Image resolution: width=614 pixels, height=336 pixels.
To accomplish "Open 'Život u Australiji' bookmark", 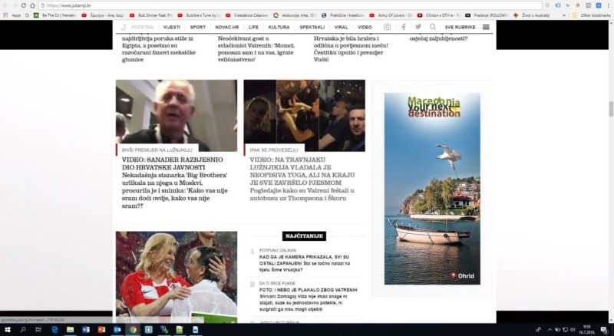I will 531,15.
